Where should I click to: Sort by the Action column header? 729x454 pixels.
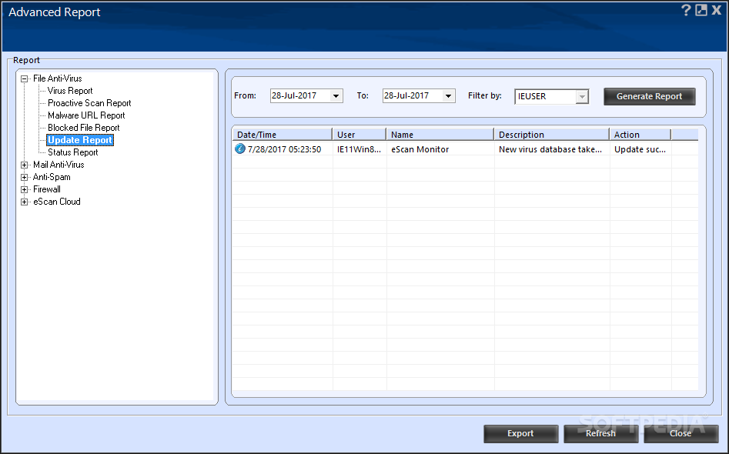pos(640,135)
